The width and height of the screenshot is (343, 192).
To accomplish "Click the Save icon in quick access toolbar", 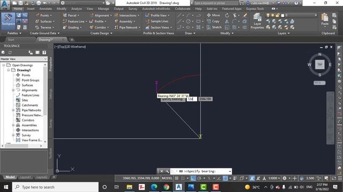I will [20, 3].
